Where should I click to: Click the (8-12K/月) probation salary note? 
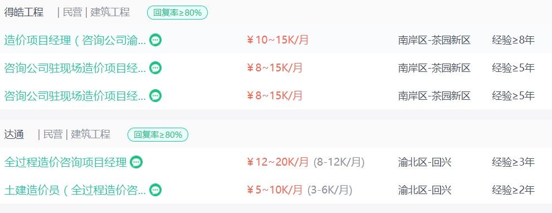[339, 162]
